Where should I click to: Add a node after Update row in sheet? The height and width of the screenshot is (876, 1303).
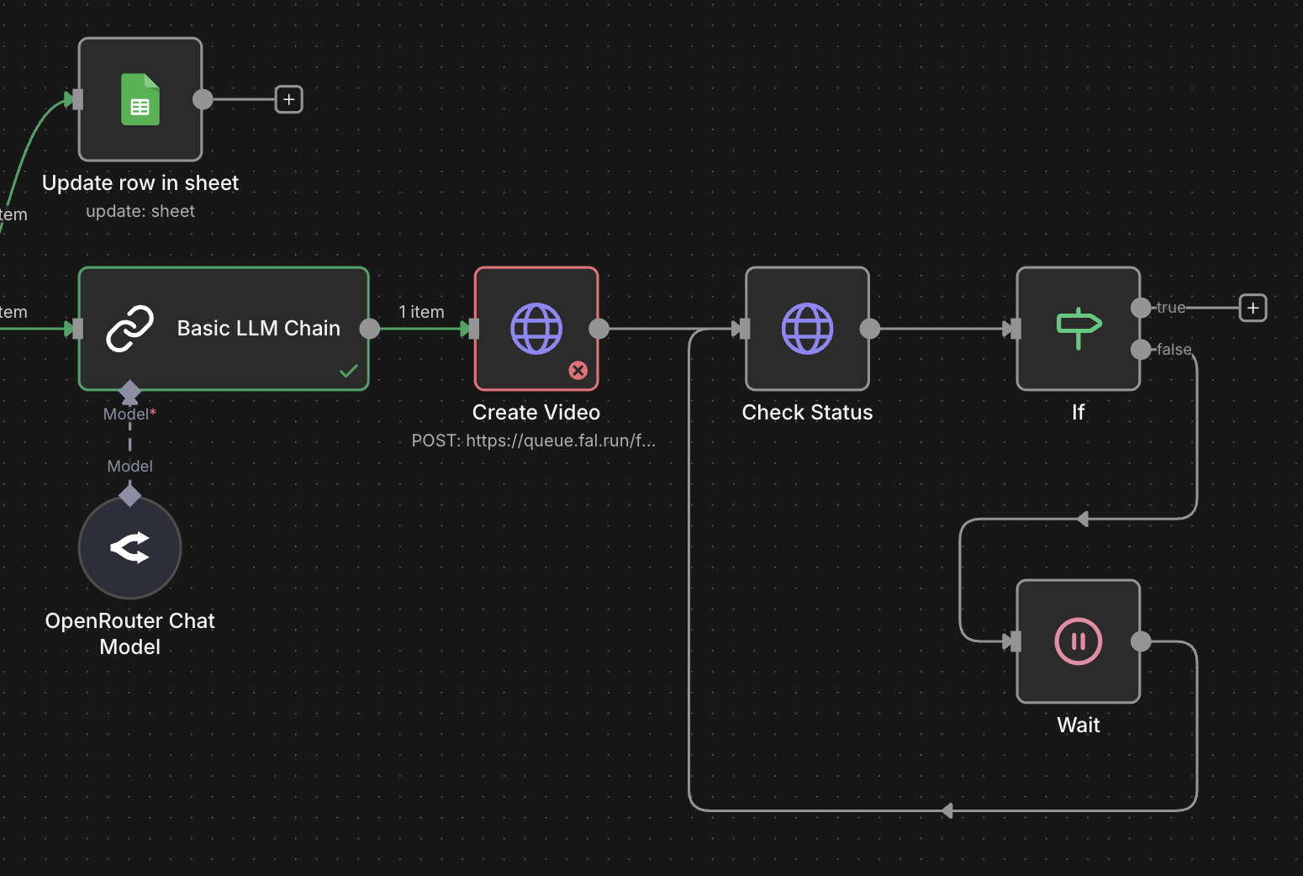click(289, 98)
